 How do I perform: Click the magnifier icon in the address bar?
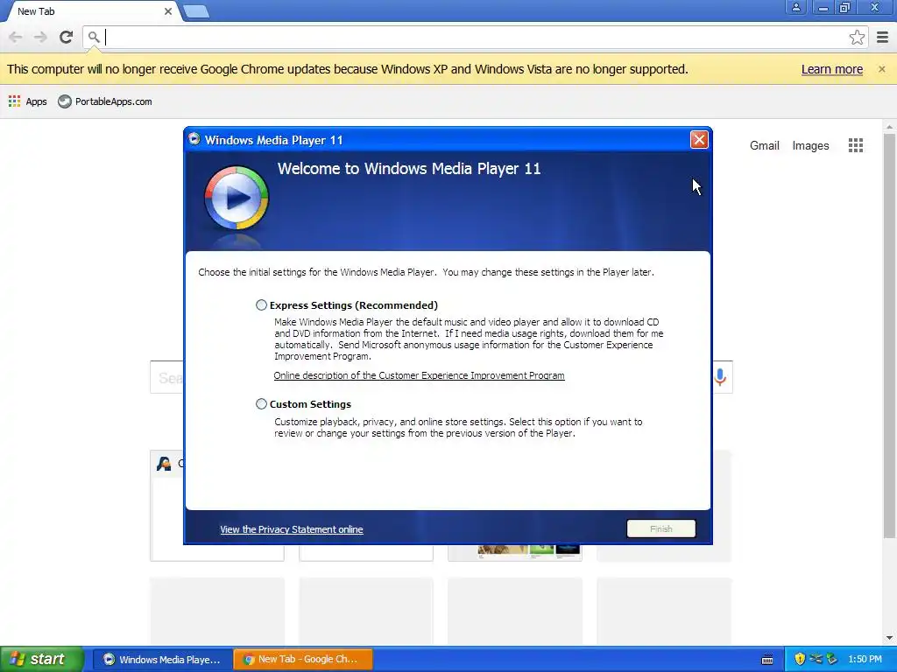[94, 38]
